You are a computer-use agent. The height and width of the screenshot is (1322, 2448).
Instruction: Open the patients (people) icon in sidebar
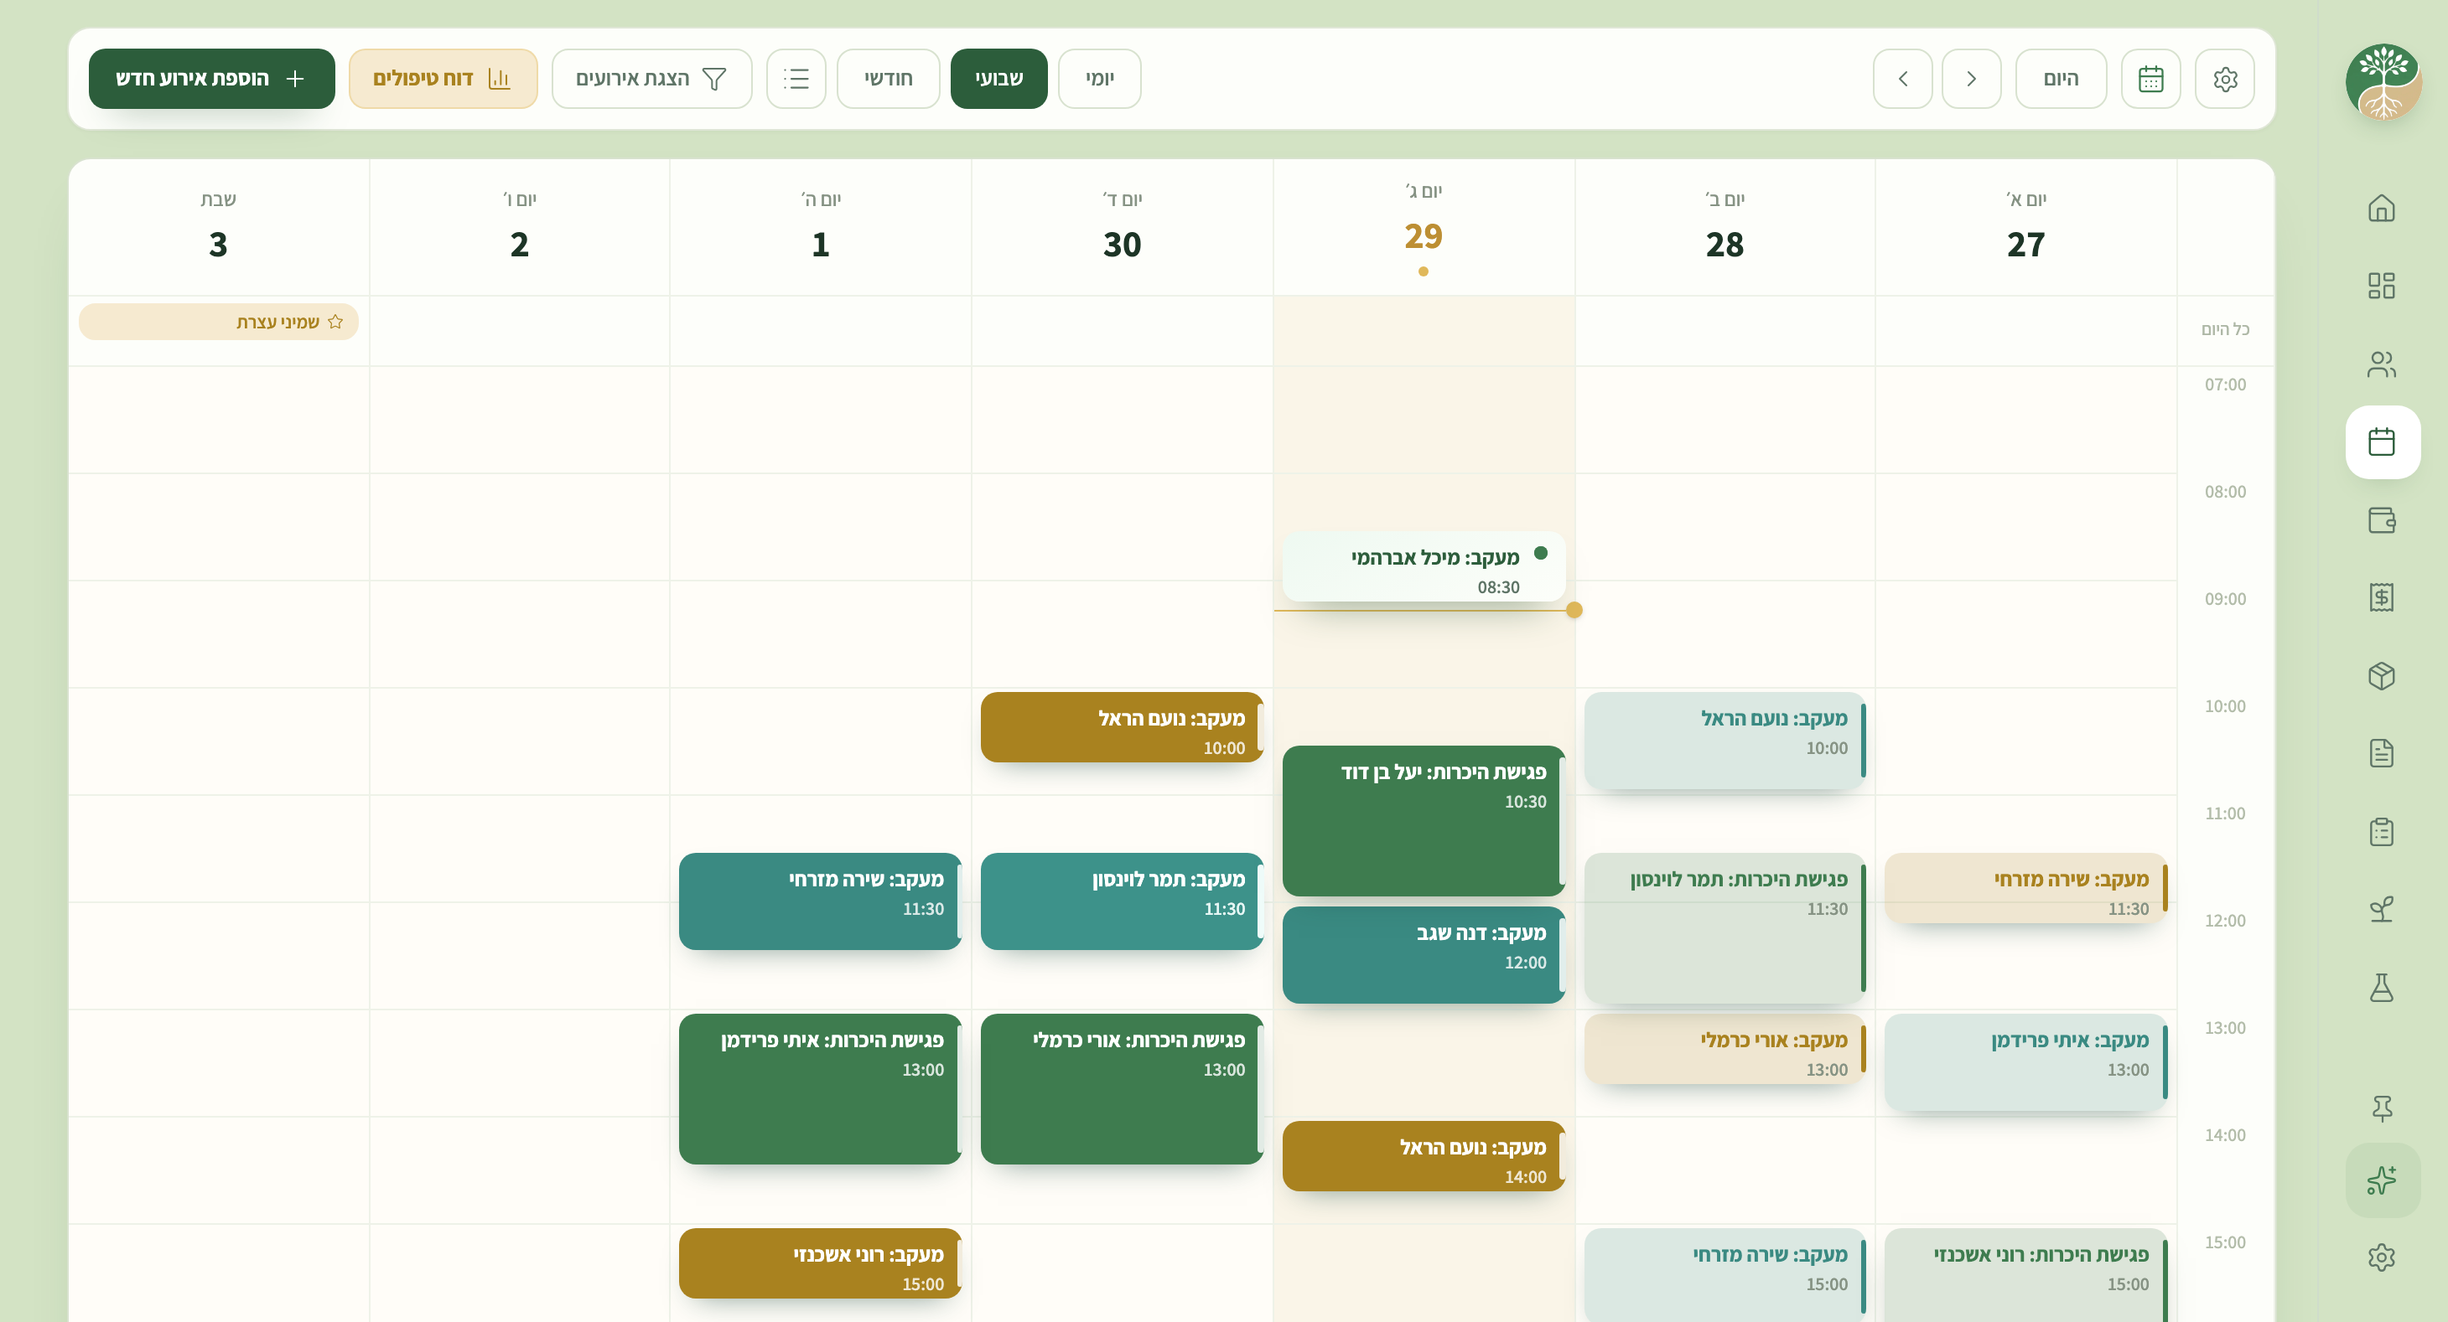point(2382,364)
